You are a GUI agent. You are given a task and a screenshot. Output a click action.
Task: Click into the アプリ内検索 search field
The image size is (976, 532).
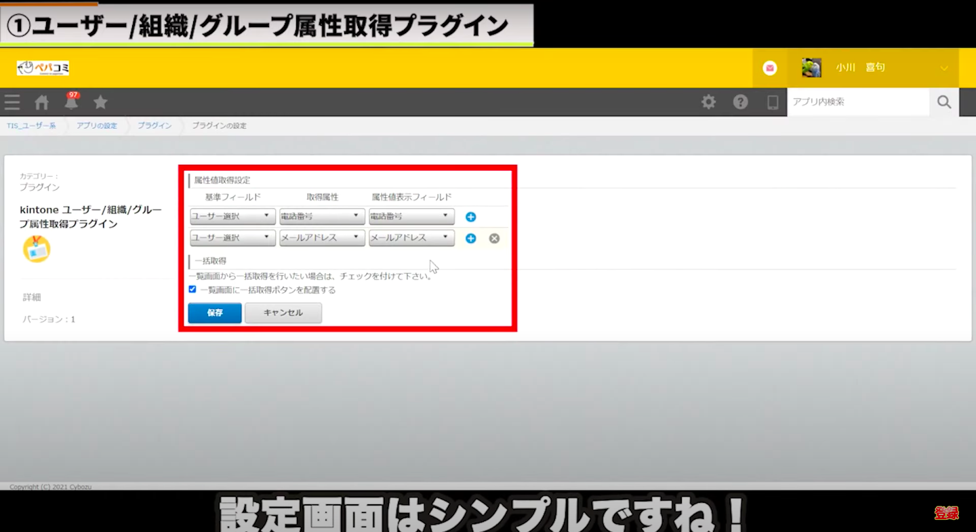click(857, 102)
